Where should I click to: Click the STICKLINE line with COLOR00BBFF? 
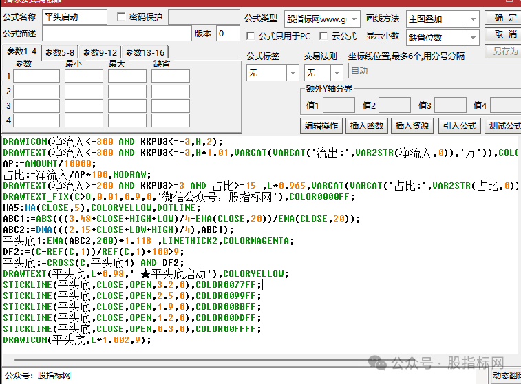click(132, 307)
